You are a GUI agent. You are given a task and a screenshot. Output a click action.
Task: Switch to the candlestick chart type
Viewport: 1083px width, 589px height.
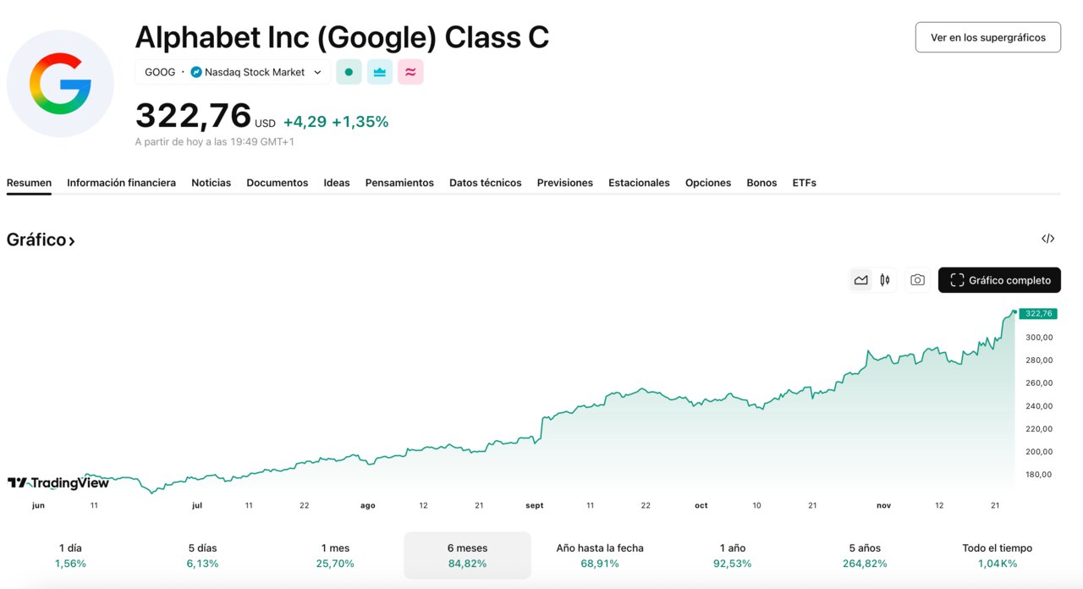[885, 280]
